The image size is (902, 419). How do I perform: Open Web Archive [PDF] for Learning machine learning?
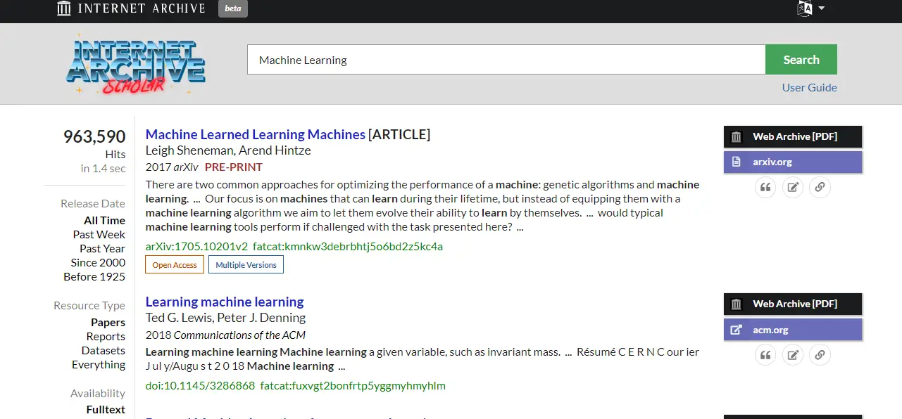coord(793,304)
